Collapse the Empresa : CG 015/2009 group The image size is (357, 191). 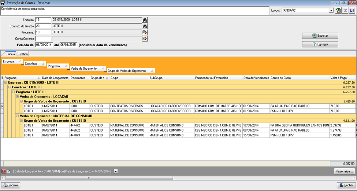pyautogui.click(x=6, y=82)
